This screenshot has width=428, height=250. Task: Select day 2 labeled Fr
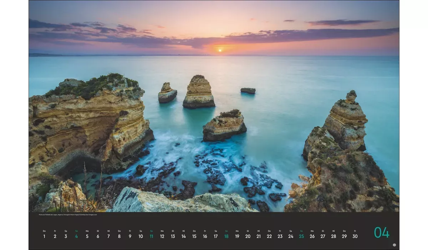[55, 236]
